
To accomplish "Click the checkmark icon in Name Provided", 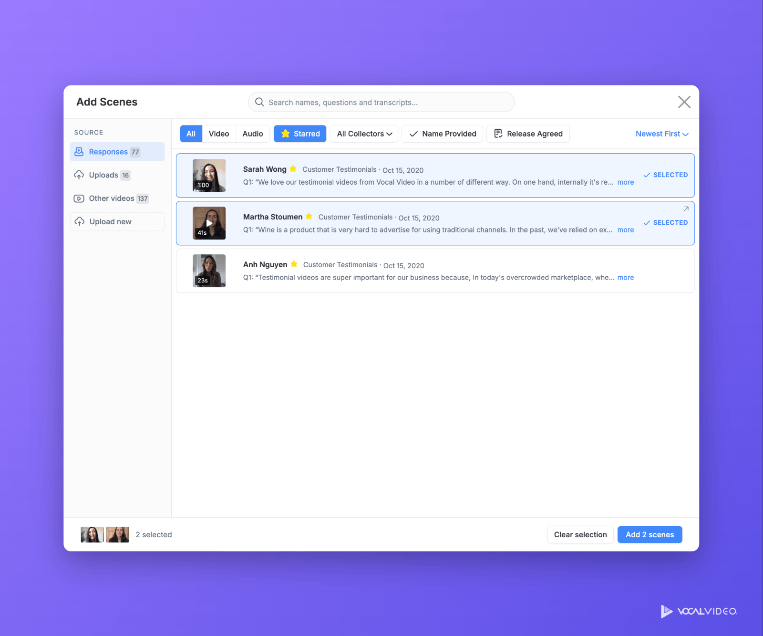I will pyautogui.click(x=413, y=134).
